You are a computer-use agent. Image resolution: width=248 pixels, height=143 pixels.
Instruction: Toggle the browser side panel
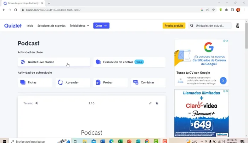232,10
